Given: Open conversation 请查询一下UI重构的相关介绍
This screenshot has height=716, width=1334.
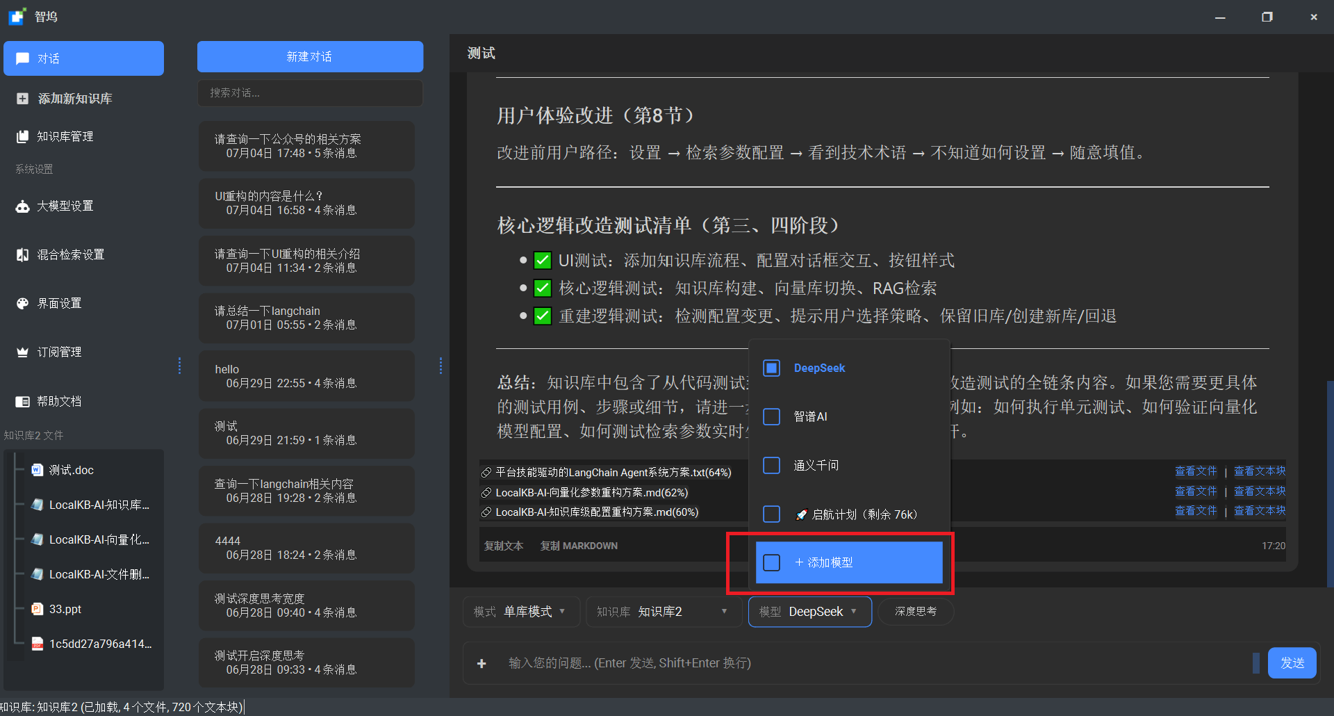Looking at the screenshot, I should (x=306, y=261).
